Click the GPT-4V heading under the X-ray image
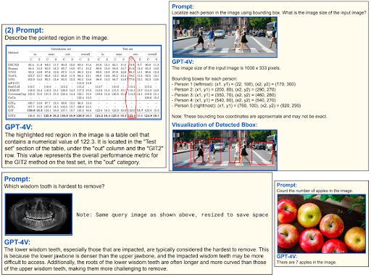This screenshot has height=277, width=371. [x=17, y=242]
